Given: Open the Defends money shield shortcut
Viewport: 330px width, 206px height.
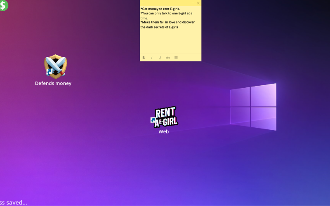Looking at the screenshot, I should click(x=55, y=66).
